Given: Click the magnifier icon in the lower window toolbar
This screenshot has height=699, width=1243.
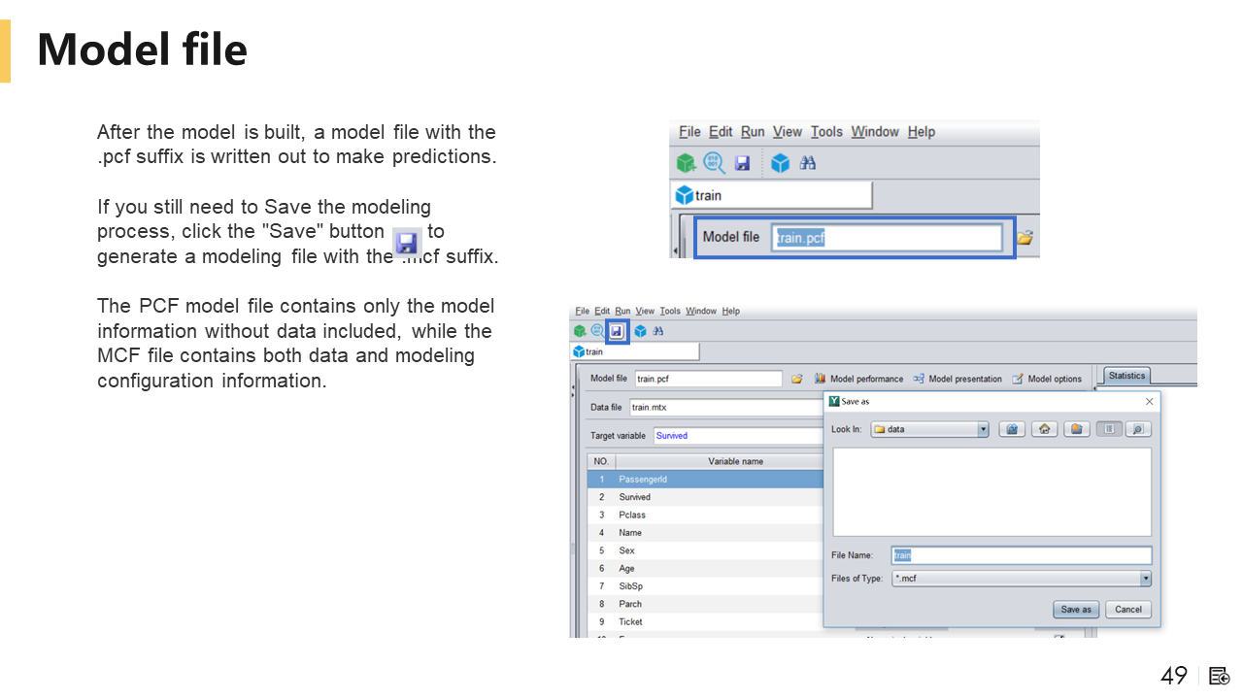Looking at the screenshot, I should click(597, 331).
